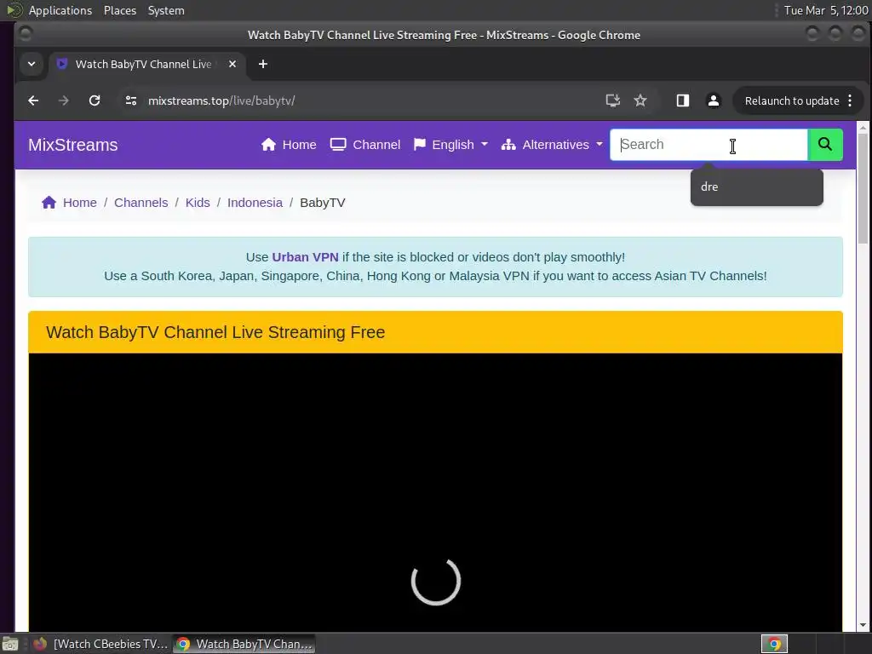The height and width of the screenshot is (654, 872).
Task: Click the Chrome icon in the bottom-right workspace switcher
Action: pyautogui.click(x=774, y=644)
